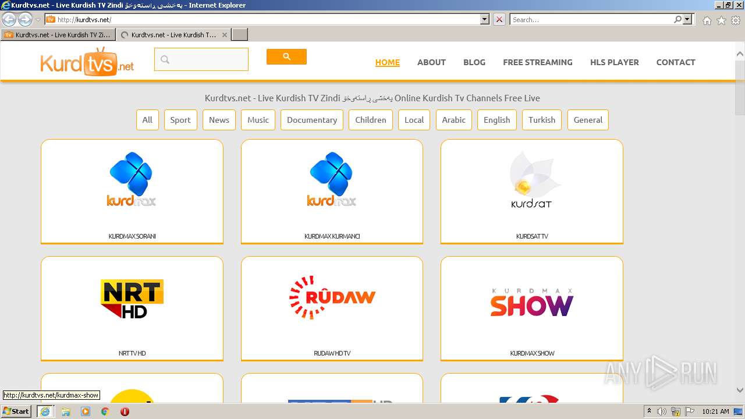The width and height of the screenshot is (745, 419).
Task: Open the media player taskbar icon
Action: coord(86,411)
